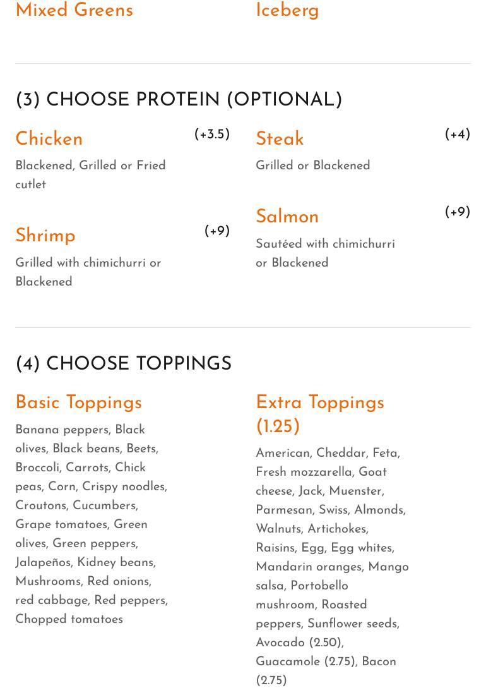Open the Basic Toppings title
Image resolution: width=486 pixels, height=700 pixels.
[x=79, y=403]
